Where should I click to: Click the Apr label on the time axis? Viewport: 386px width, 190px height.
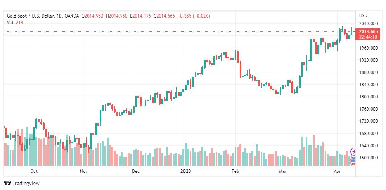337,171
